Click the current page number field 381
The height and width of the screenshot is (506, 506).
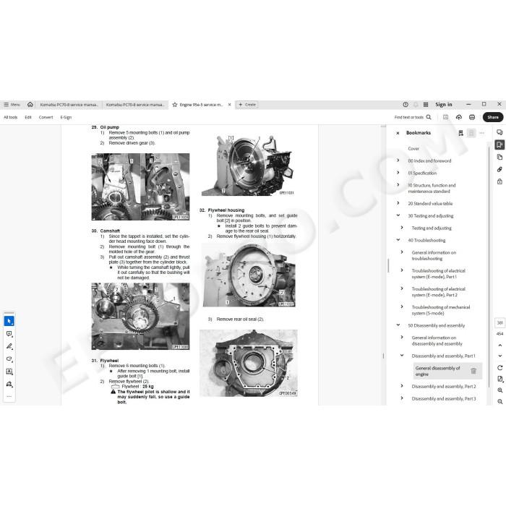coord(499,322)
